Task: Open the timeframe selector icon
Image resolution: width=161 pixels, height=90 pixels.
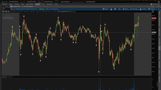Action: point(119,9)
